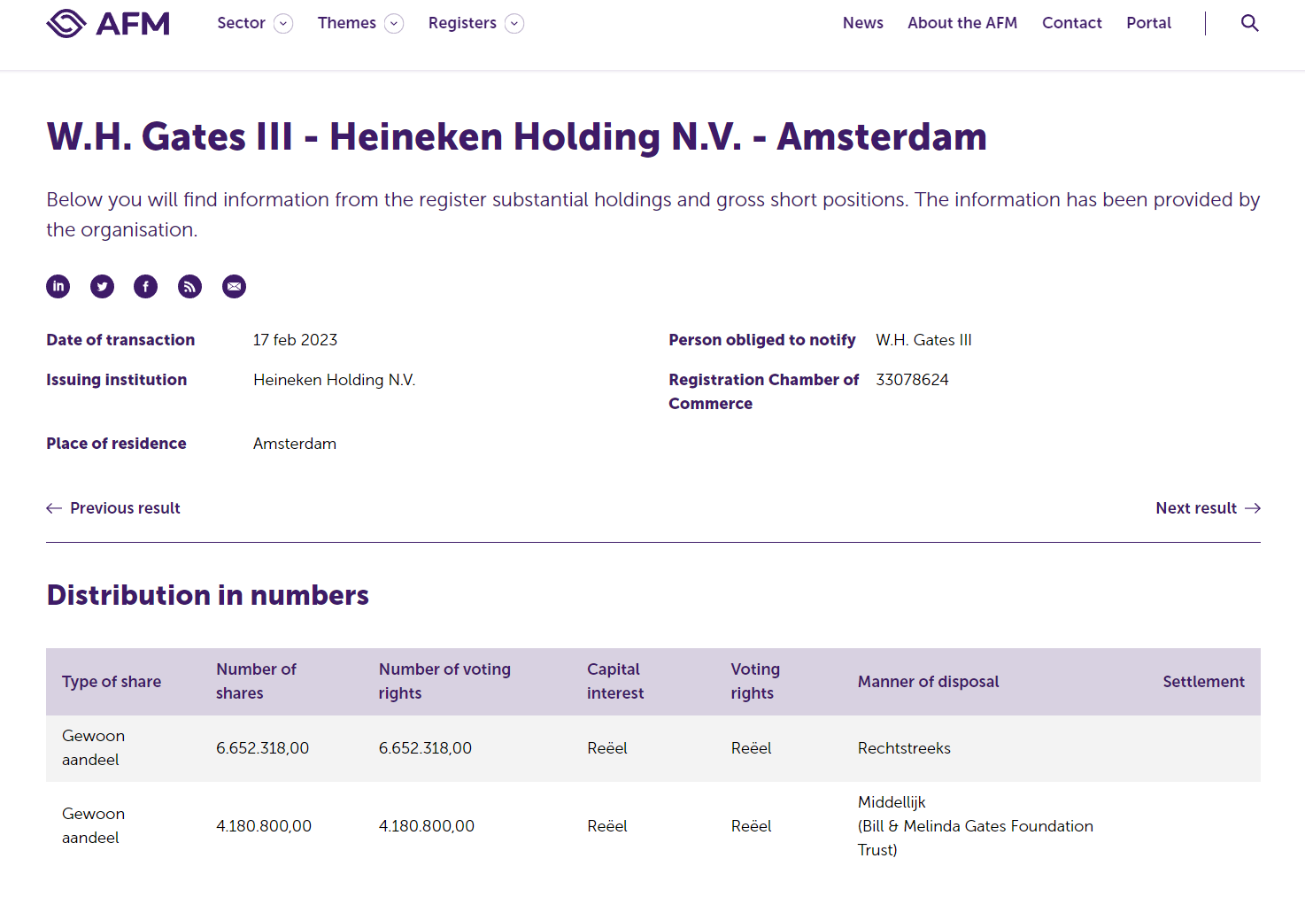1305x897 pixels.
Task: Click the right arrow beside Next result
Action: (x=1252, y=508)
